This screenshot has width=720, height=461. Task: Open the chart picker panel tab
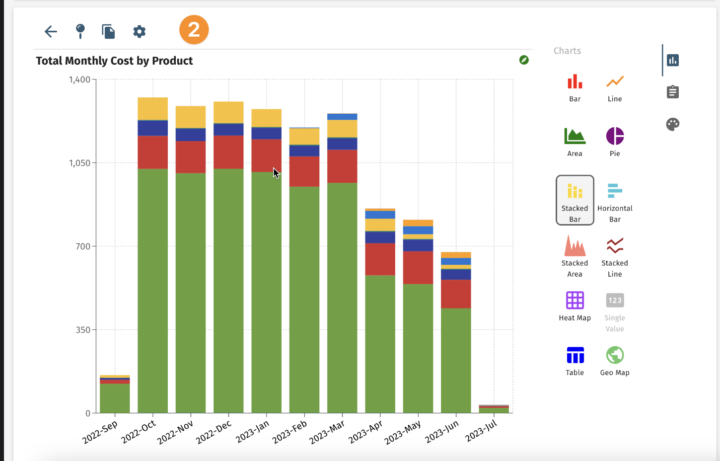pos(672,60)
